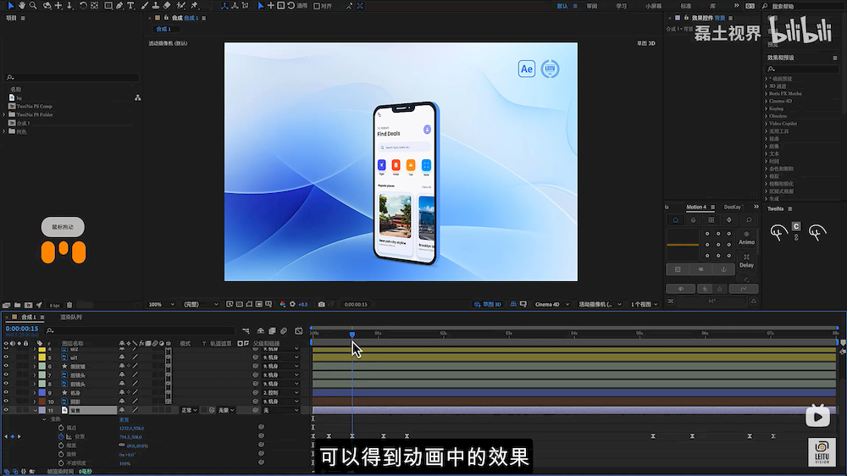Click the new folder icon in project panel
The height and width of the screenshot is (476, 847).
click(17, 305)
